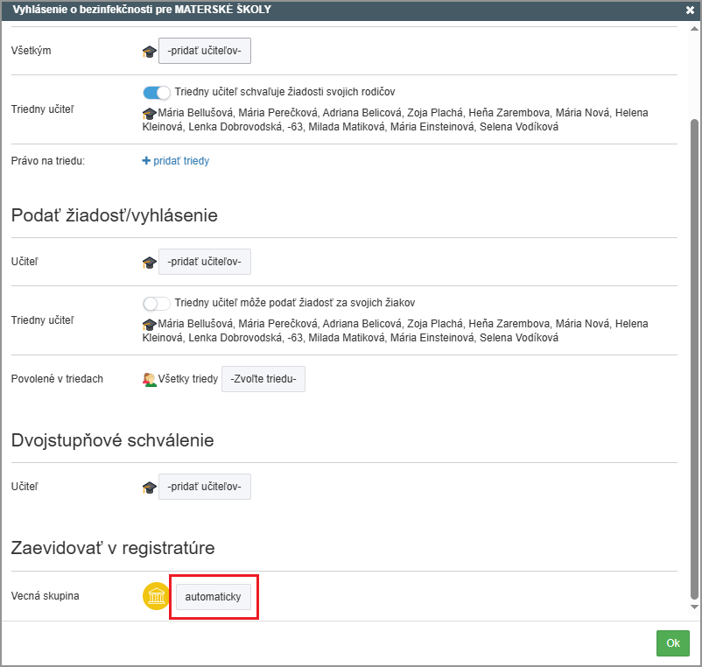Image resolution: width=702 pixels, height=667 pixels.
Task: Open the automaticky Vecná skupina selector
Action: coord(213,597)
